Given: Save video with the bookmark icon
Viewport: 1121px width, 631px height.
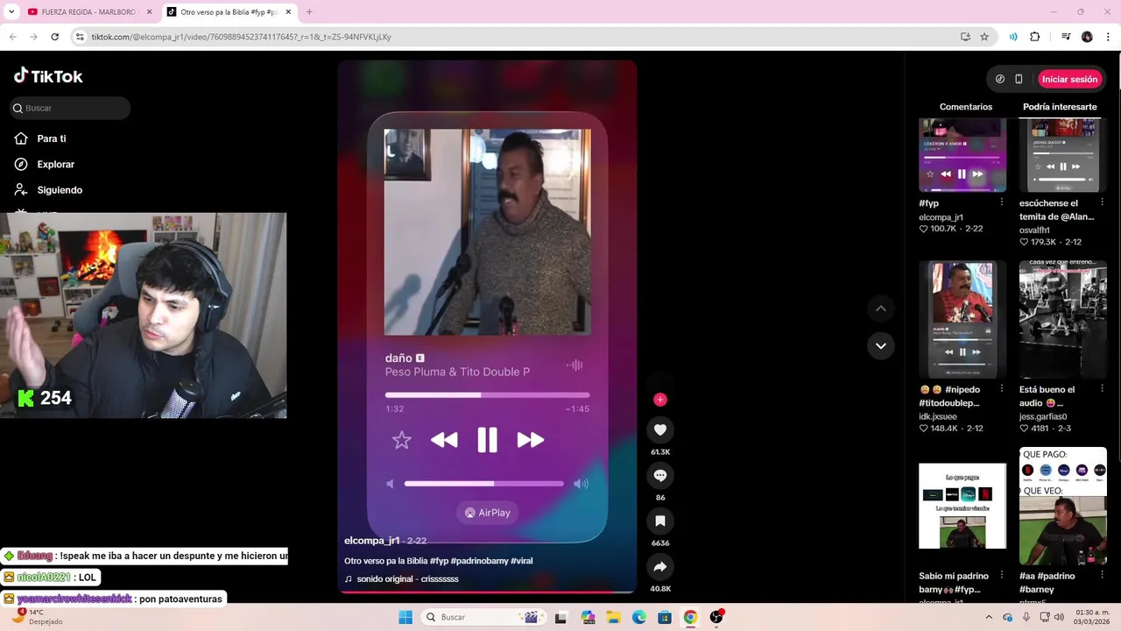Looking at the screenshot, I should [660, 521].
